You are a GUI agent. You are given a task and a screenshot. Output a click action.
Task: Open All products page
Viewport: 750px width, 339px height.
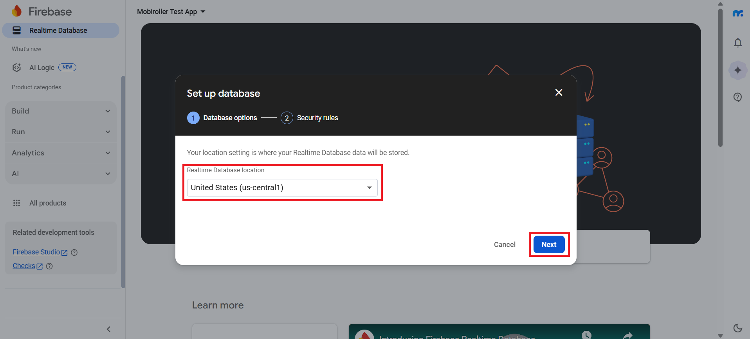(48, 203)
